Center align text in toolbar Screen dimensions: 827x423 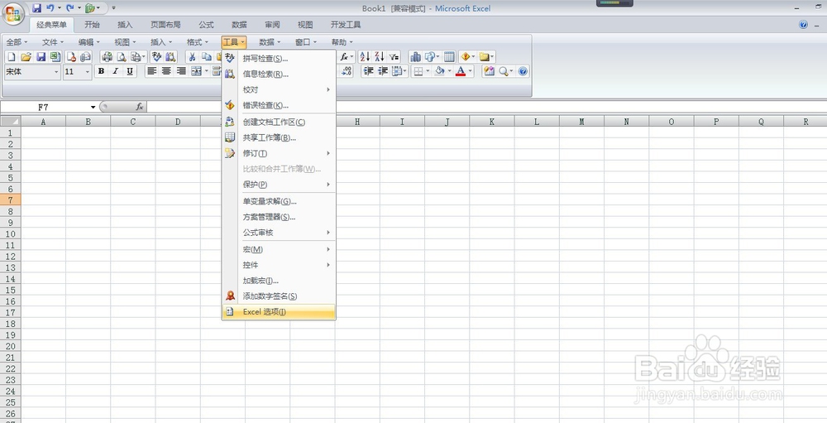[x=167, y=71]
